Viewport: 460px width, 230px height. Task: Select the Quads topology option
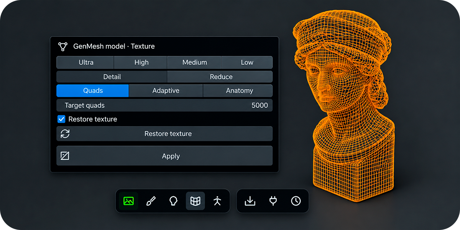click(x=93, y=91)
